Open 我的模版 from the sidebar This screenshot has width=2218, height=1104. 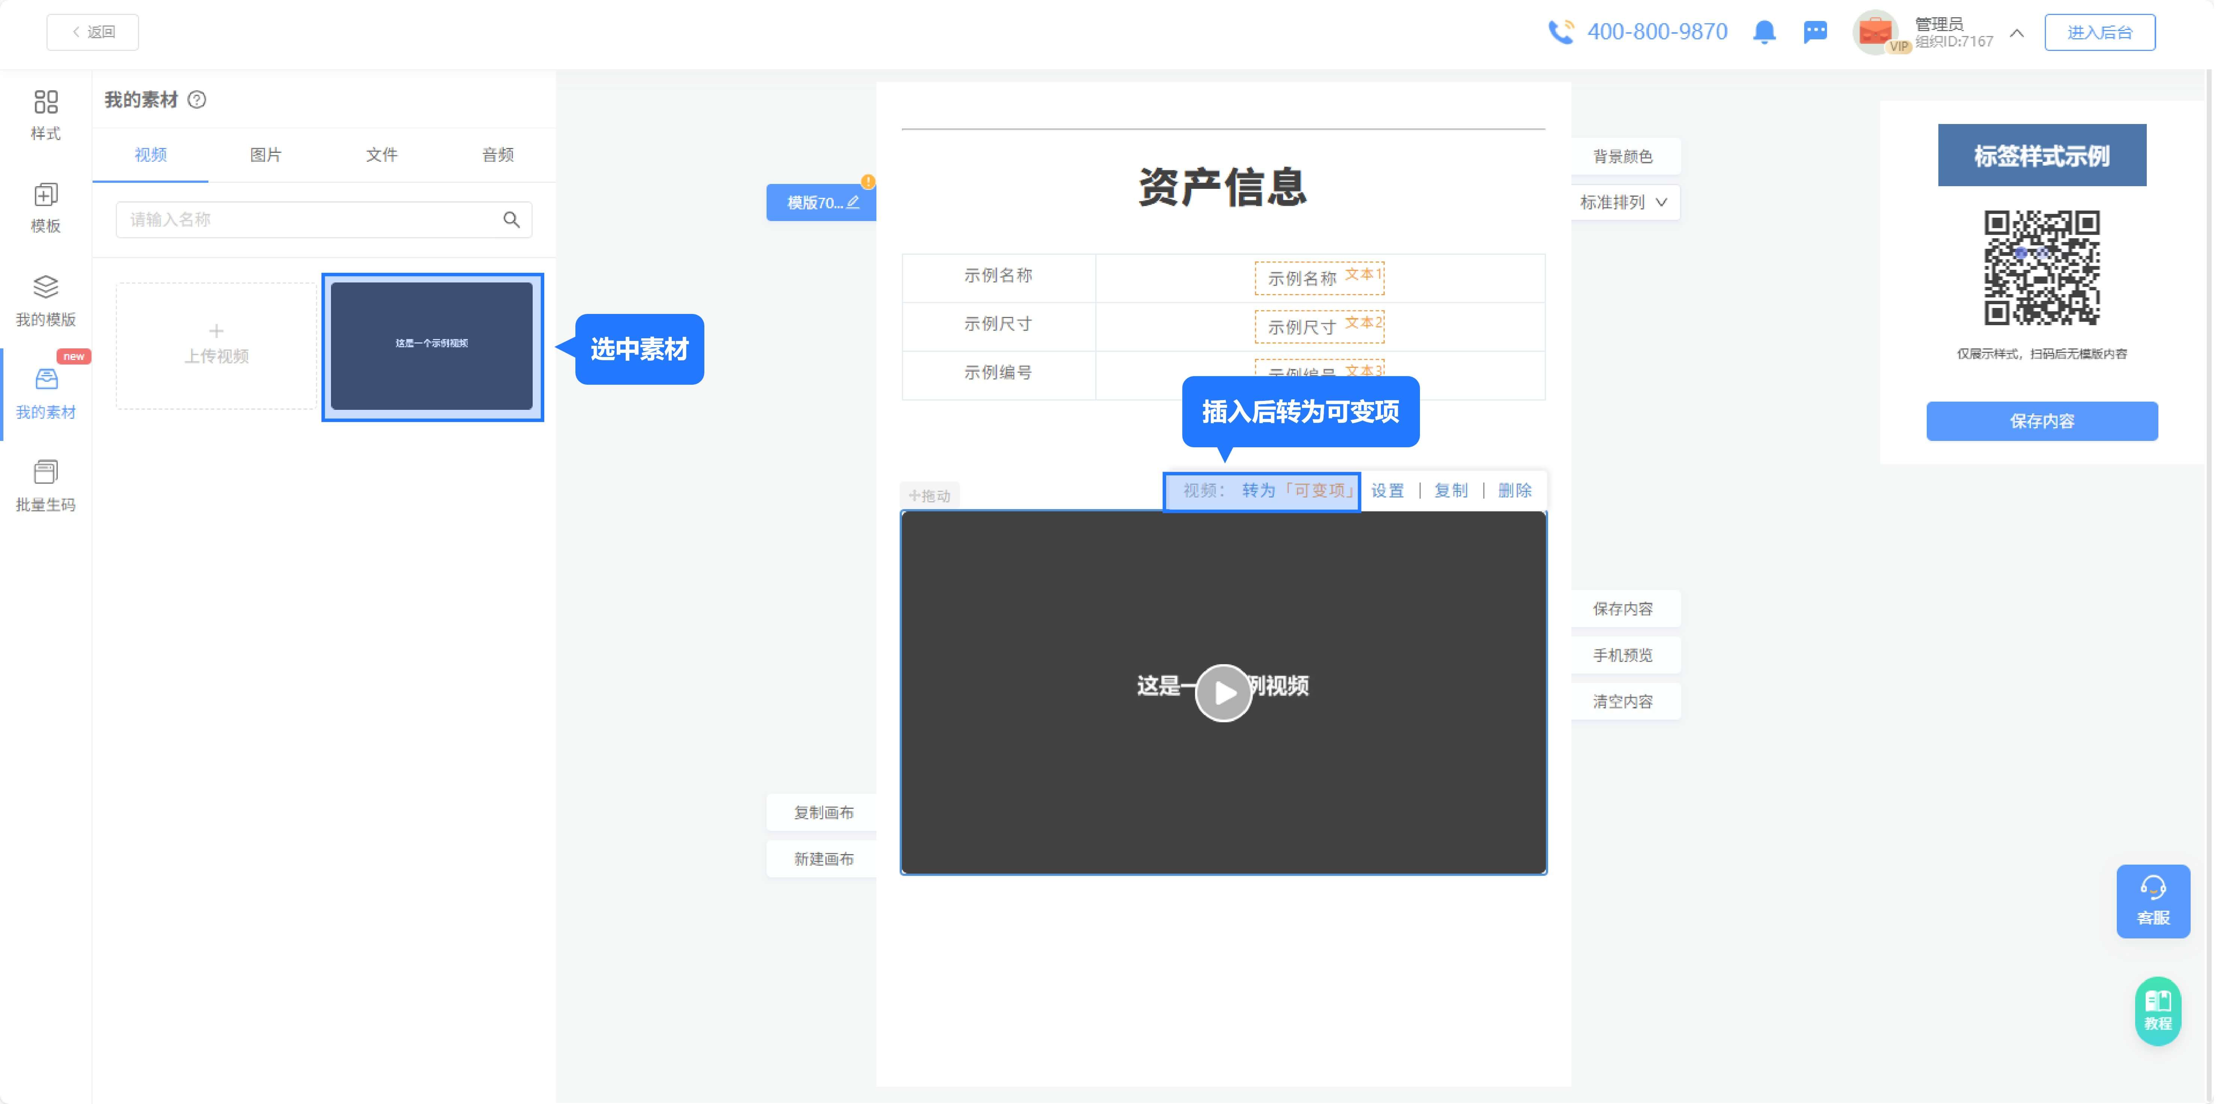click(x=44, y=300)
